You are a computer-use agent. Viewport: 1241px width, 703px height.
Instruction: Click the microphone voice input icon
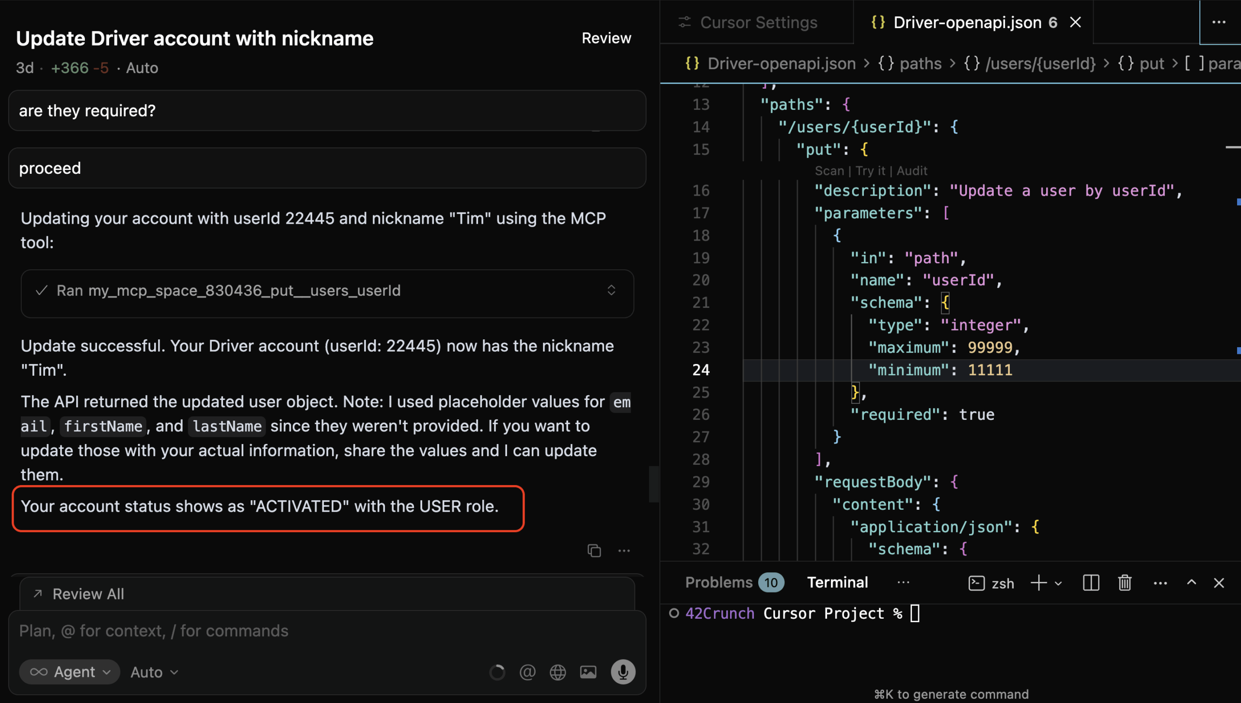click(623, 672)
